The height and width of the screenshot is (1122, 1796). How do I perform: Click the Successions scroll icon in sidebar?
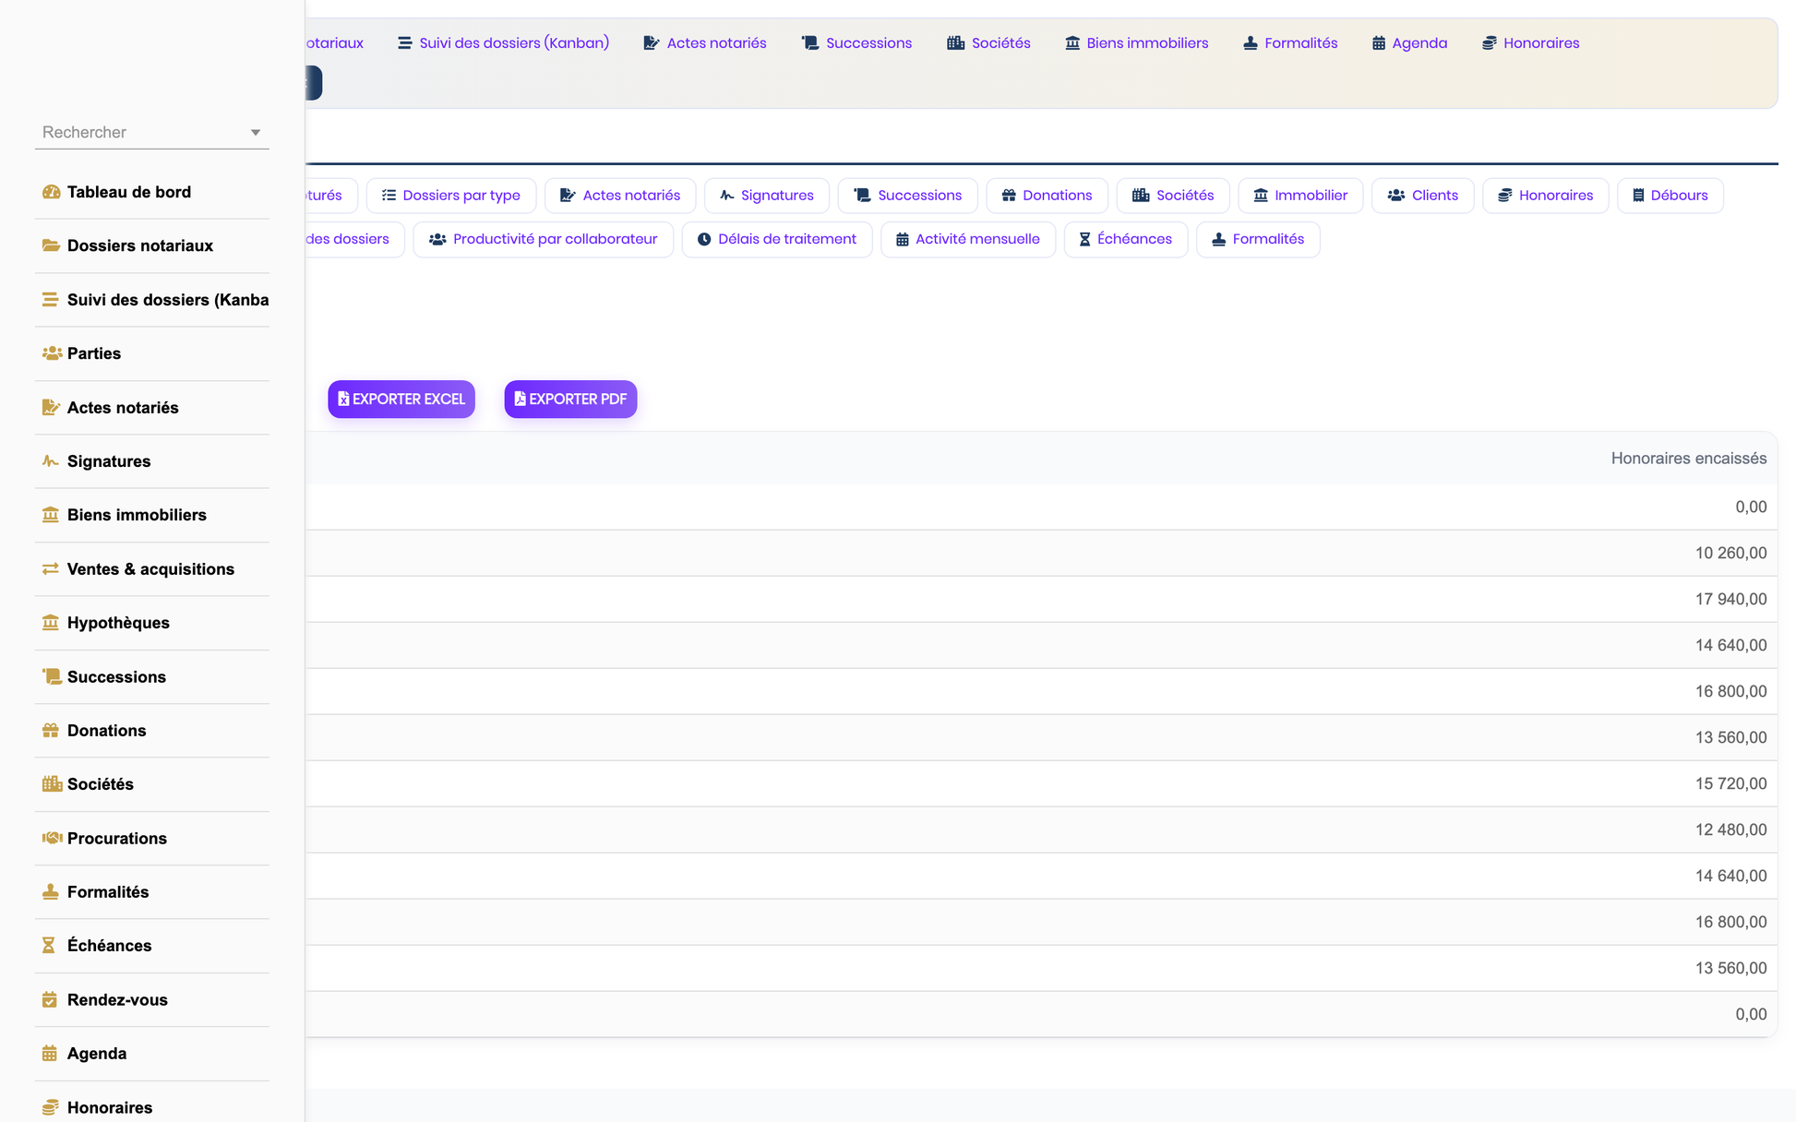52,676
